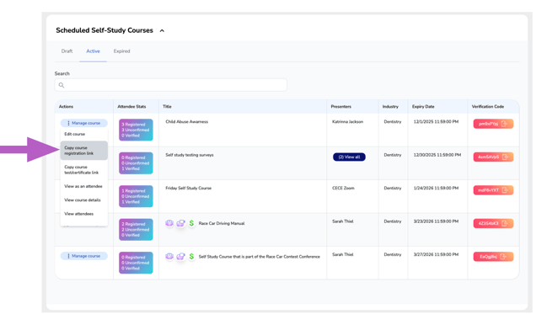The image size is (536, 314).
Task: Open attendee stats badge showing 2 Registered
Action: [136, 230]
